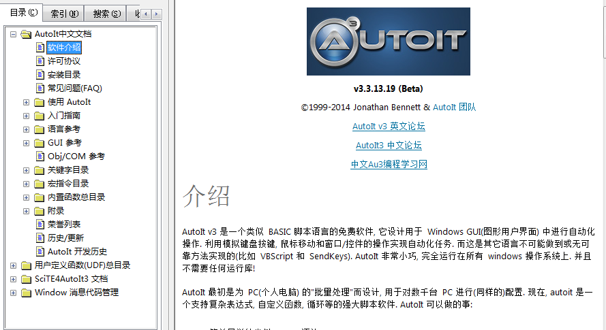Click the 使用 AutoIt folder icon
Viewport: 606px width, 330px height.
pos(39,102)
